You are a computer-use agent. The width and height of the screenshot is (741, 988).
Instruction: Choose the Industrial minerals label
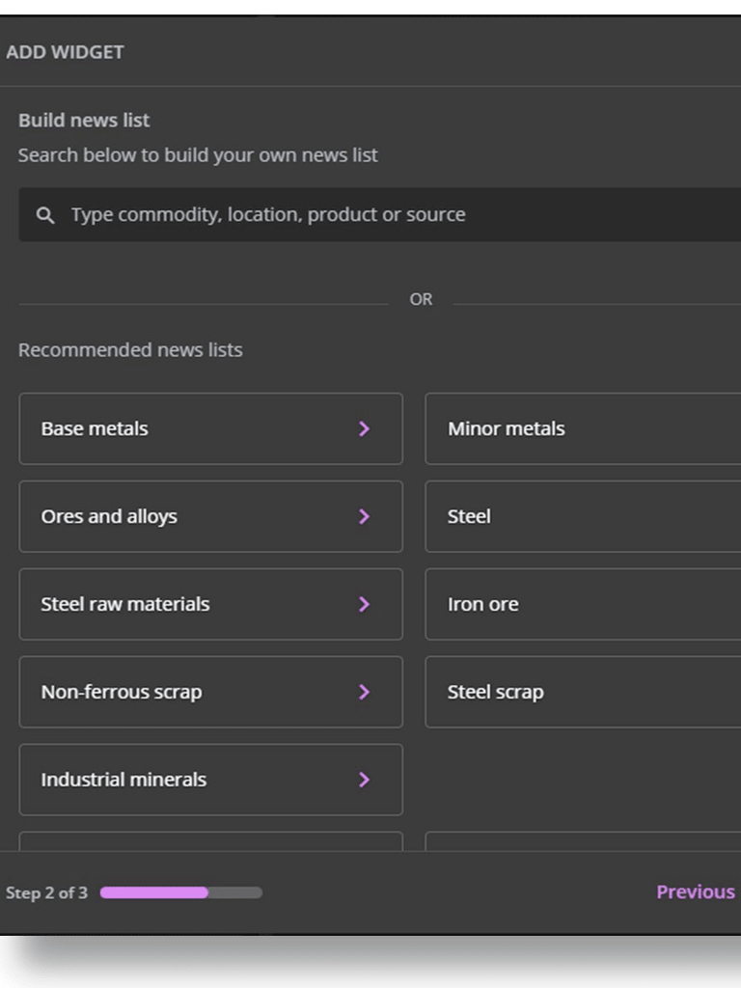click(123, 781)
